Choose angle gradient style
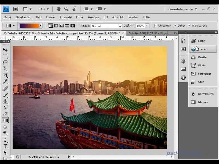 click(x=62, y=26)
